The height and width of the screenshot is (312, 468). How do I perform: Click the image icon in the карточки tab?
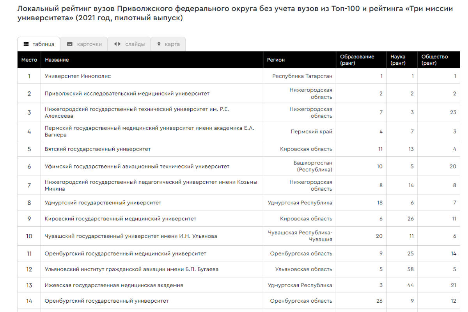(70, 44)
